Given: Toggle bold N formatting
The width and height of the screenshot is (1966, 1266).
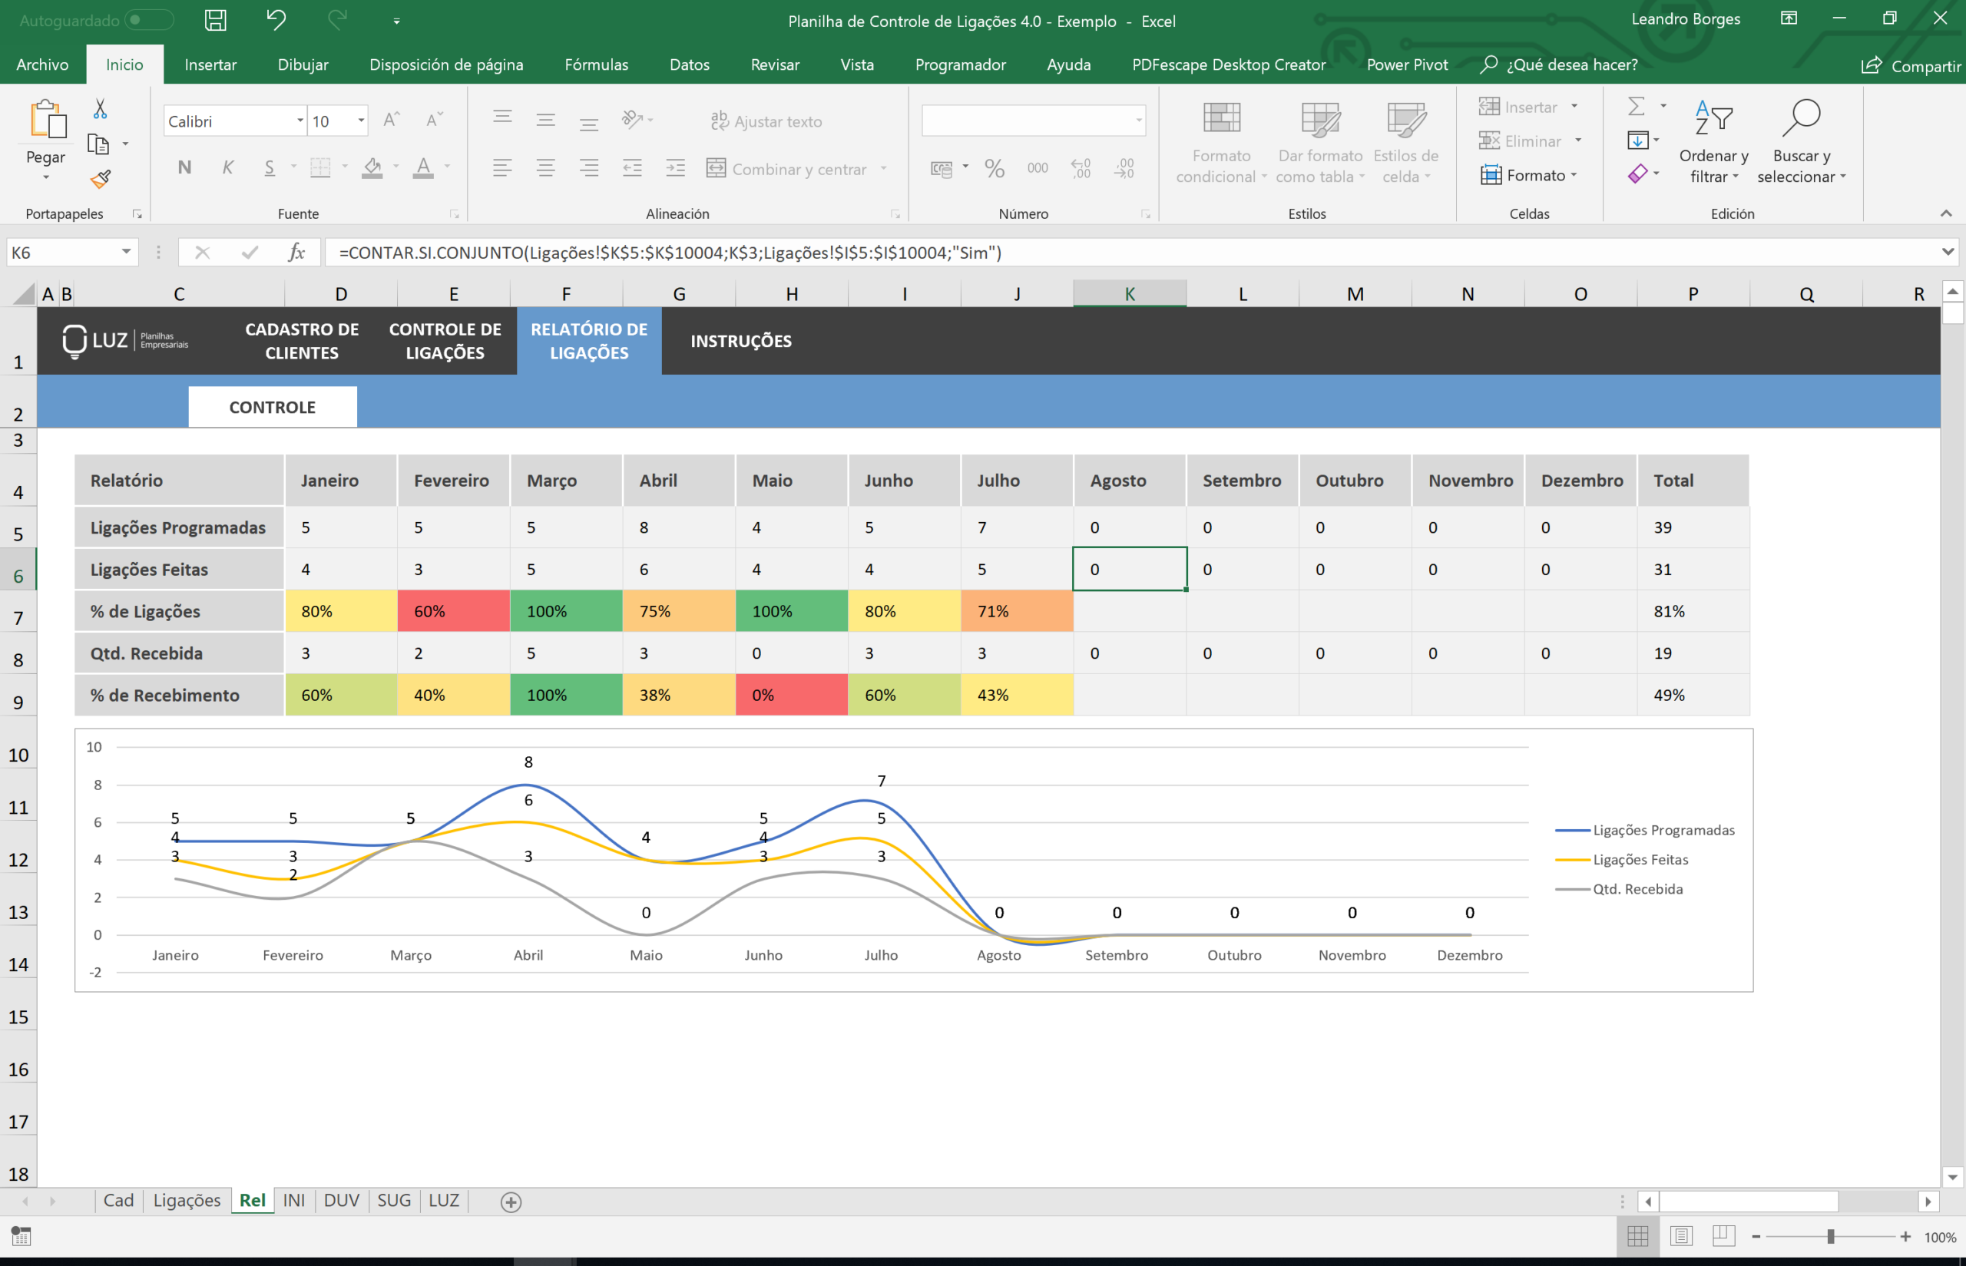Looking at the screenshot, I should pos(184,167).
